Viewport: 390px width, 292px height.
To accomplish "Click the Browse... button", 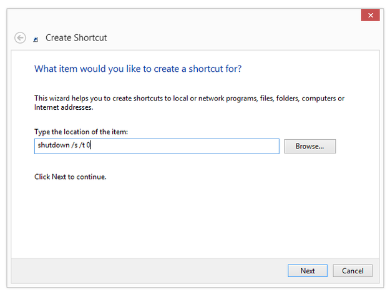I will [310, 146].
